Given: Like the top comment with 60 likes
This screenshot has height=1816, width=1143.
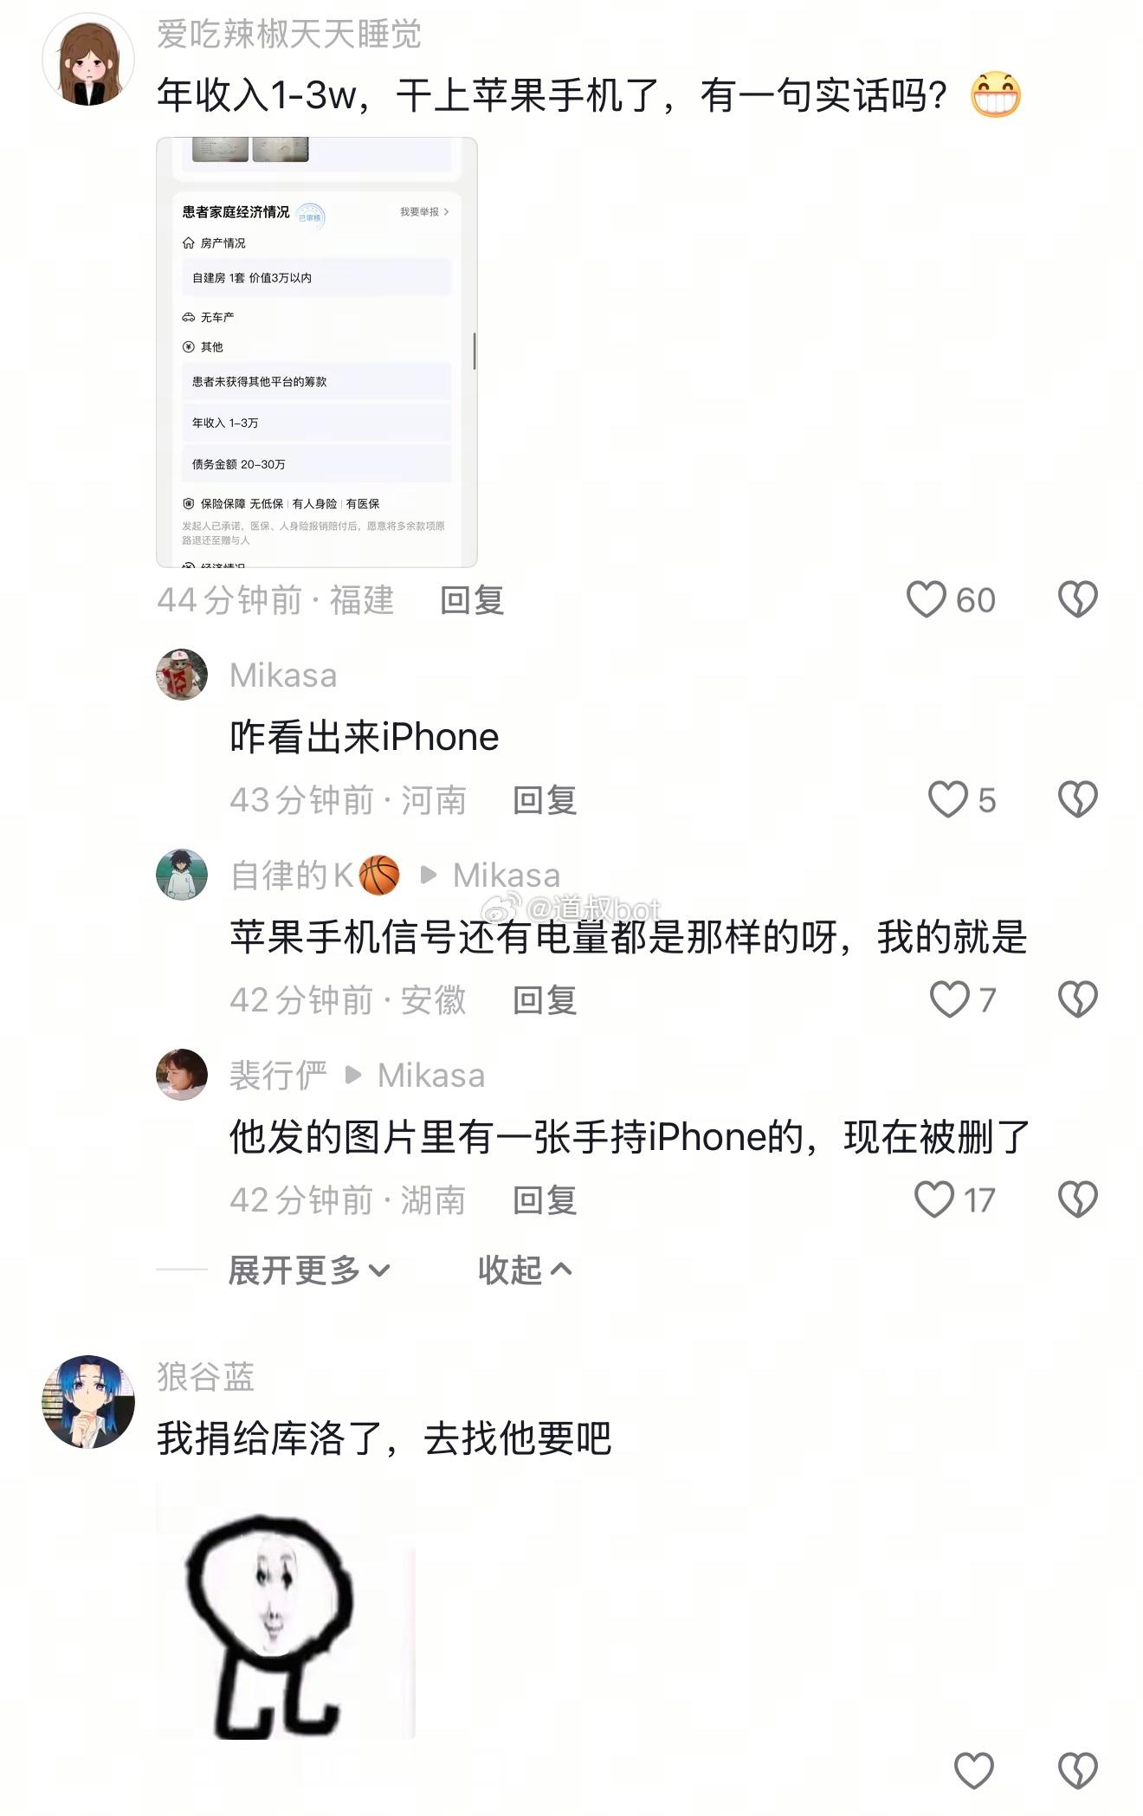Looking at the screenshot, I should pyautogui.click(x=926, y=599).
